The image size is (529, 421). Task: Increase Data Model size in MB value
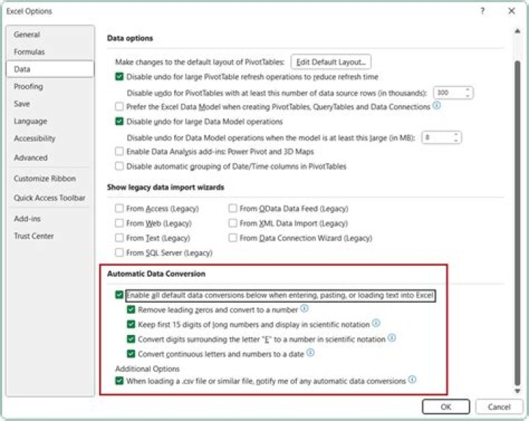[x=456, y=134]
